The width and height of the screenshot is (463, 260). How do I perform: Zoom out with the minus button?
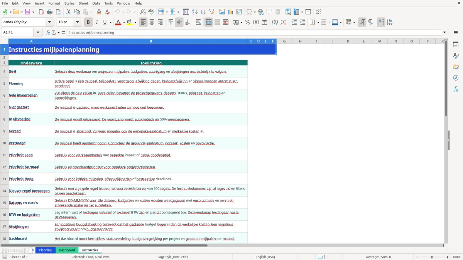[417, 257]
